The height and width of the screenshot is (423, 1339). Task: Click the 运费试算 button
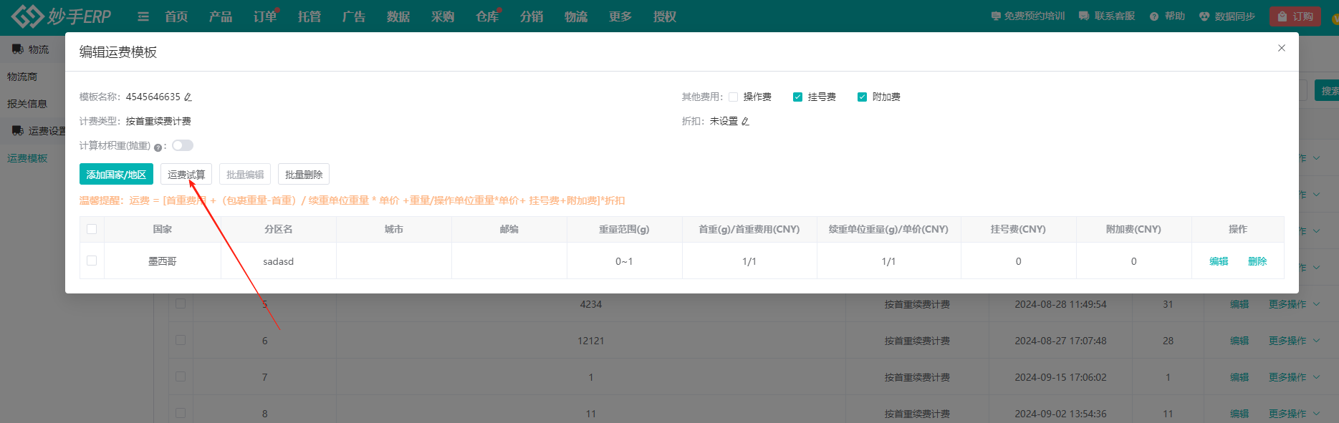coord(186,175)
